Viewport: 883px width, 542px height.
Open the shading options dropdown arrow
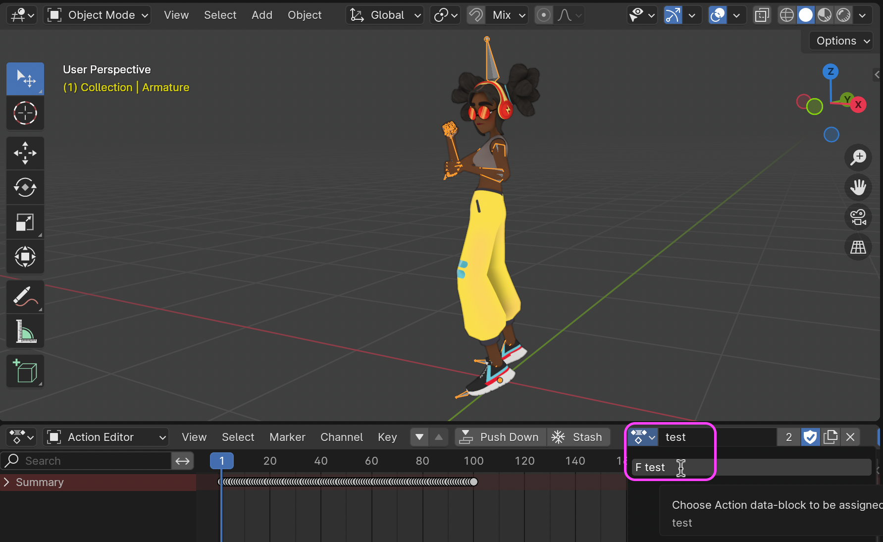862,15
